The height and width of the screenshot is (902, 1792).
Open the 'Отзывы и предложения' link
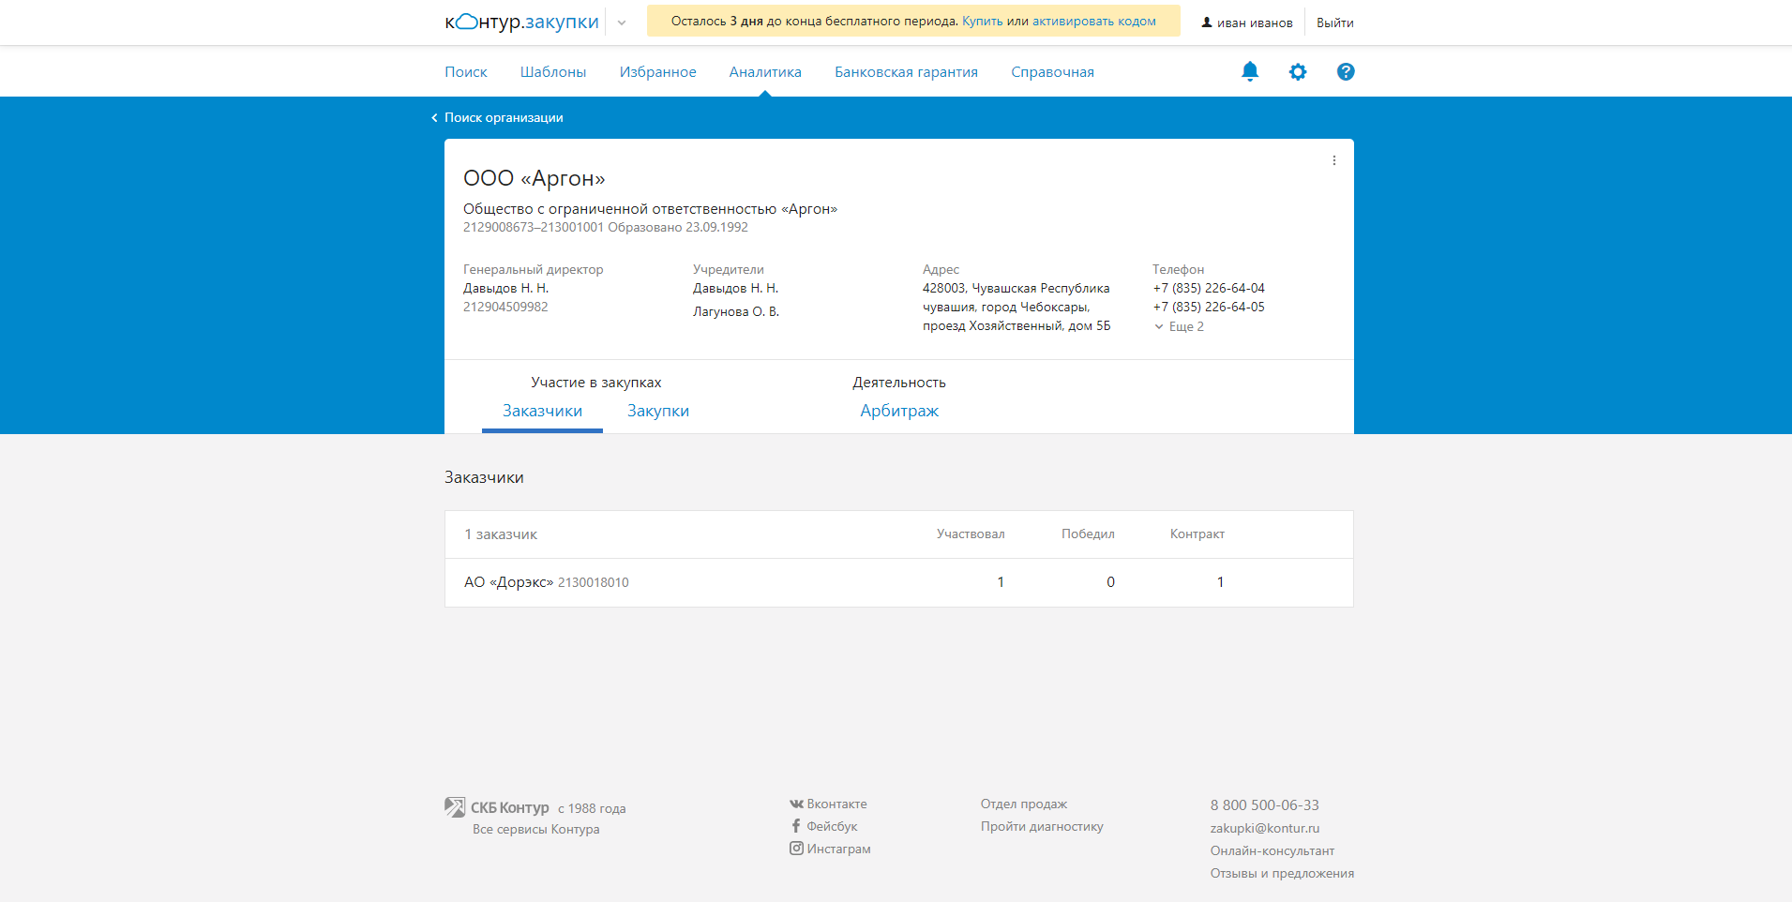[x=1282, y=873]
